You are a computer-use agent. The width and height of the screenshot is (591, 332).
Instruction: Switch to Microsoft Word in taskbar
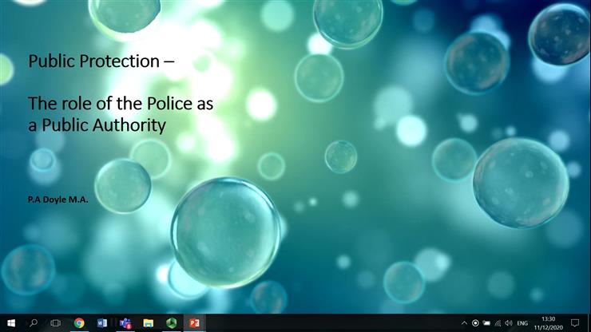pos(101,323)
